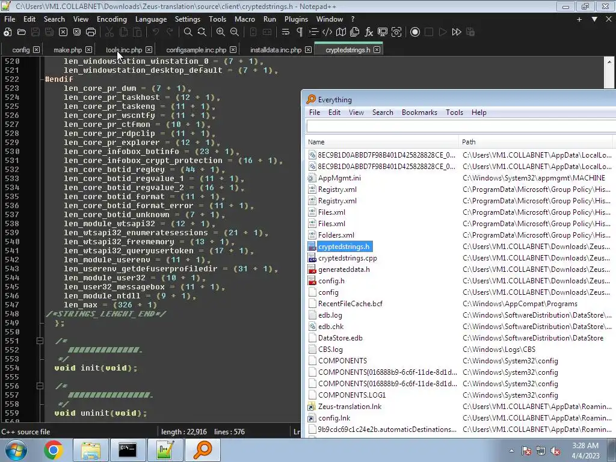Show hidden system tray icons arrow
The image size is (616, 462).
click(511, 451)
